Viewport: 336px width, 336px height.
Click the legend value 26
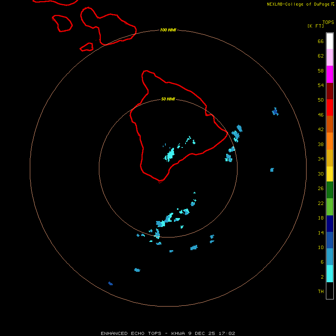321,189
